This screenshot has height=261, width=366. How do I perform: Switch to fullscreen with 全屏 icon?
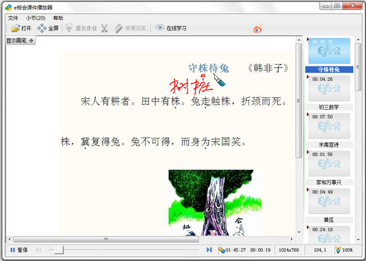point(41,28)
